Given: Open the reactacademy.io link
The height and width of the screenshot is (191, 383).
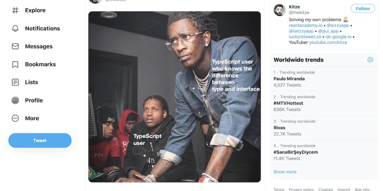Looking at the screenshot, I should click(x=305, y=25).
